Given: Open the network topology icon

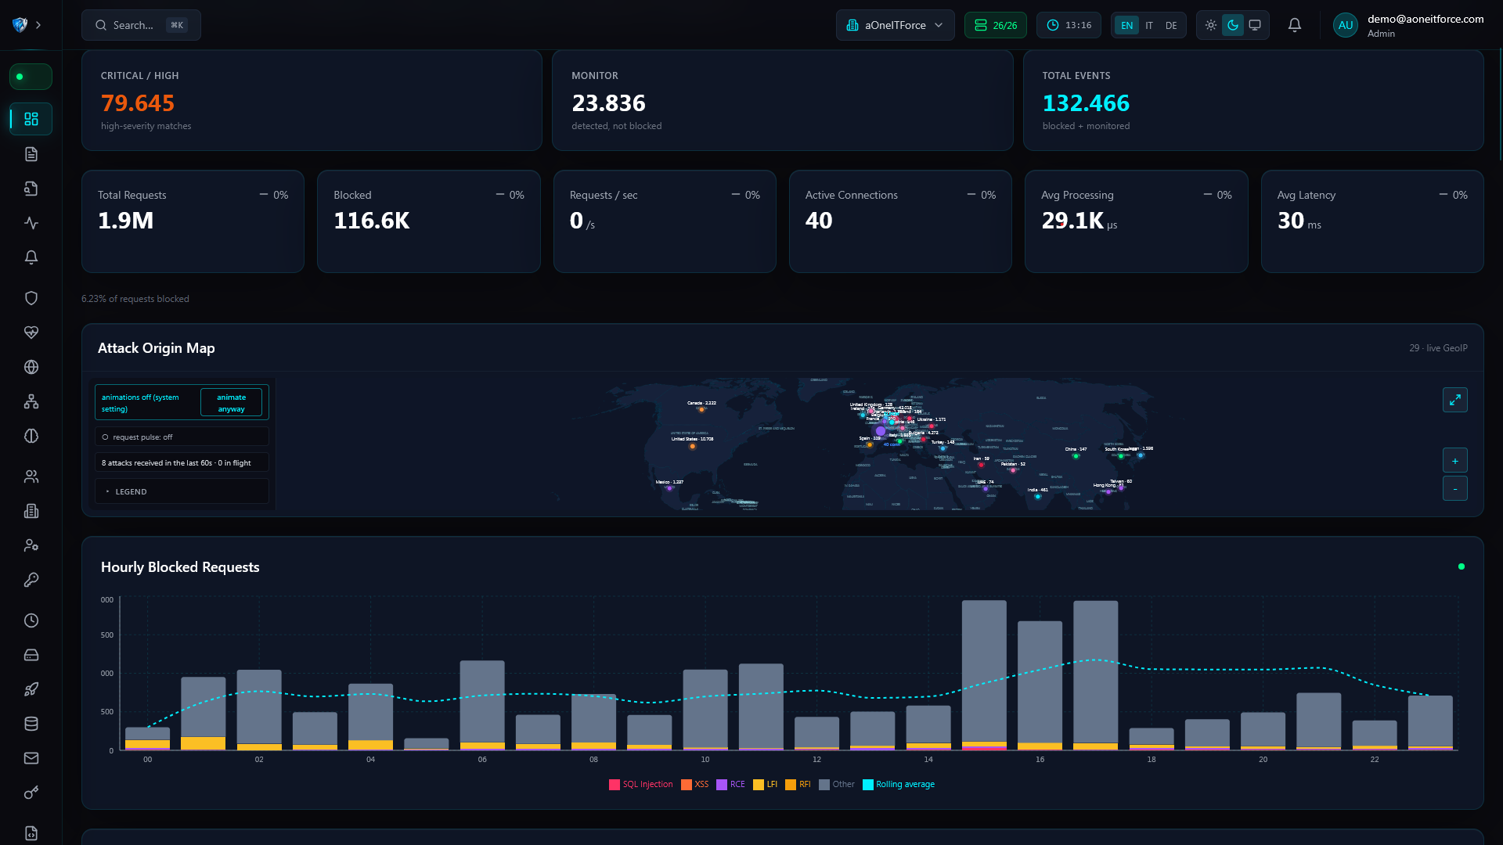Looking at the screenshot, I should (x=31, y=401).
